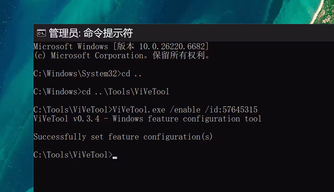Click the sandy beach in the top-right wallpaper
Screen dimensions: 334x192
(319, 11)
